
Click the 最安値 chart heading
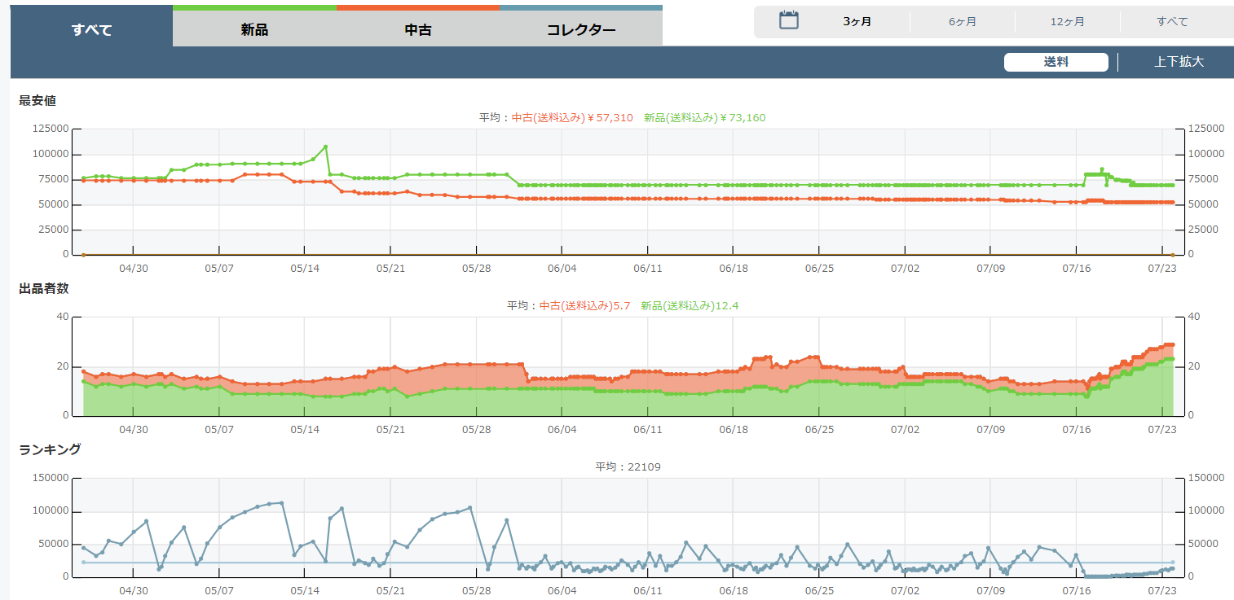click(x=37, y=101)
